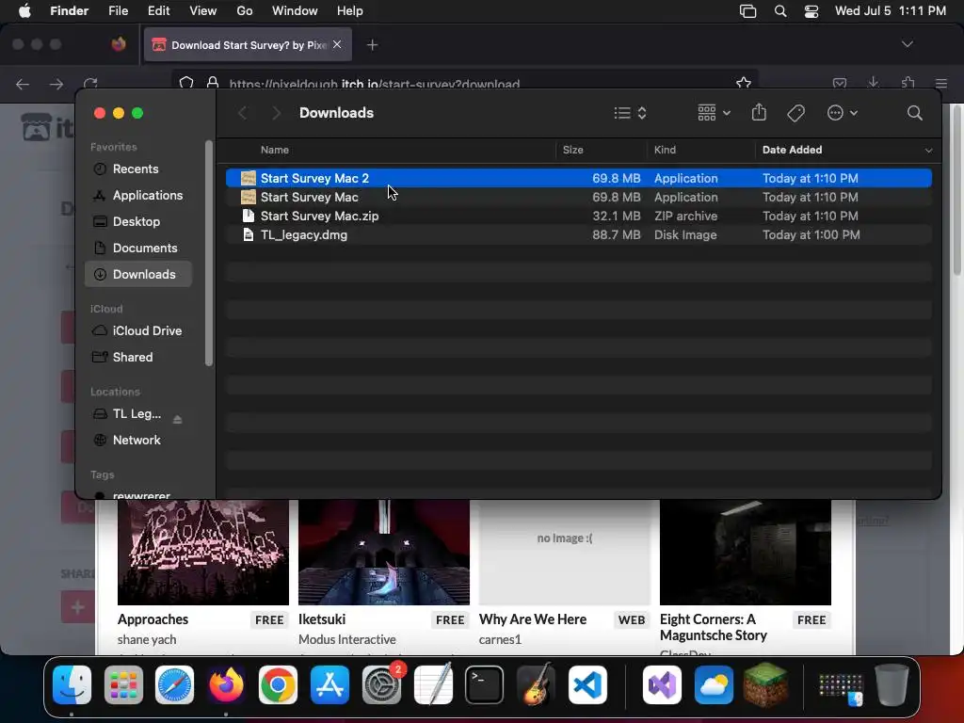Open Finder search magnifier

[915, 113]
